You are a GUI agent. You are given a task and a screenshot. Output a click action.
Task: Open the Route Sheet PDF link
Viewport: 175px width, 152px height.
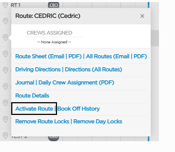pos(74,56)
